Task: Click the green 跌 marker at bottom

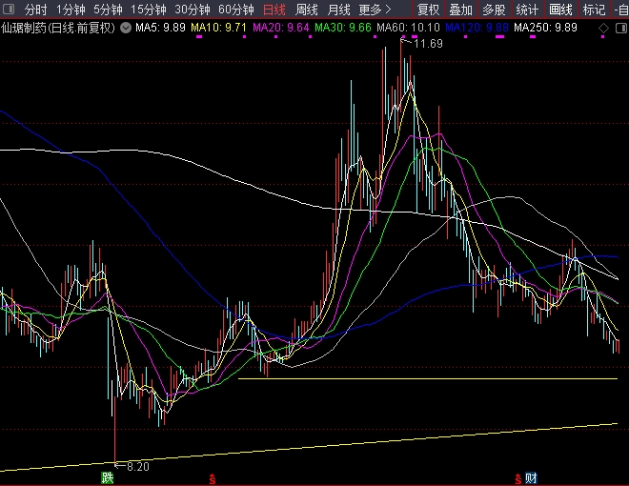Action: coord(107,478)
